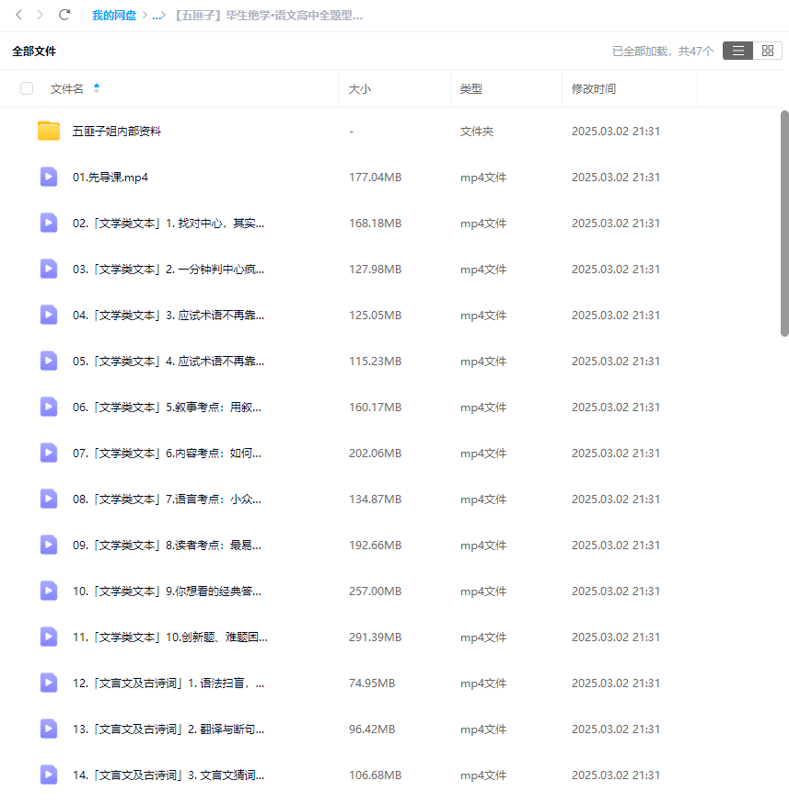Open the 五匪子姐内部资料 folder by its name
The width and height of the screenshot is (789, 804).
tap(117, 131)
